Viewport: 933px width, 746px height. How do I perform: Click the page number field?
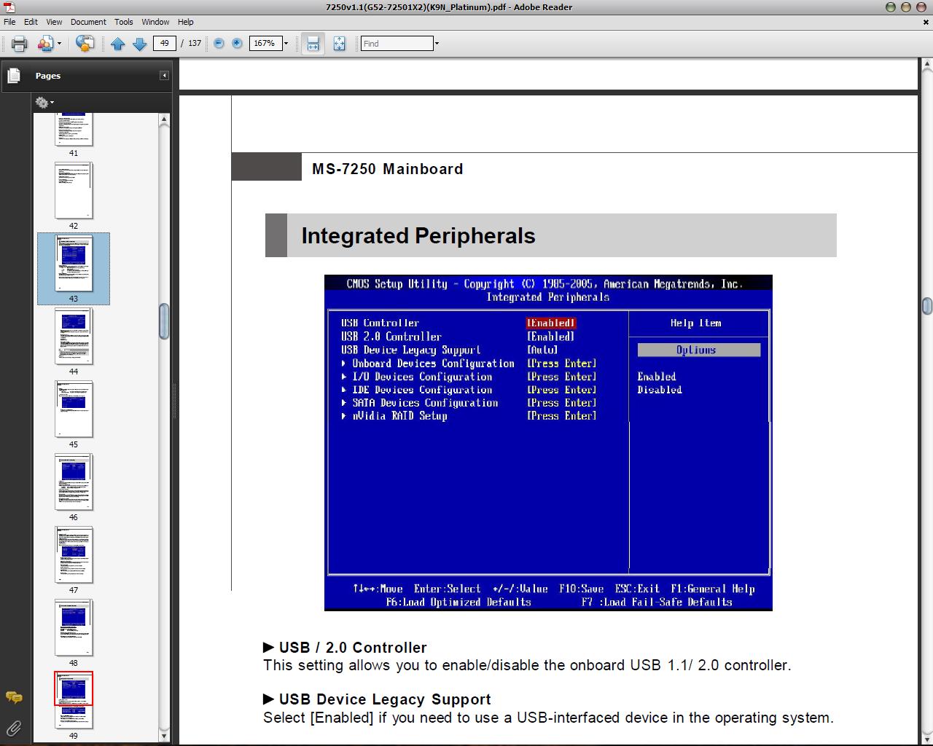click(165, 44)
